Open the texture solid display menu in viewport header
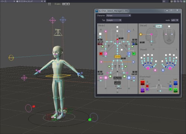This screenshot has width=186, height=134. 30,1
